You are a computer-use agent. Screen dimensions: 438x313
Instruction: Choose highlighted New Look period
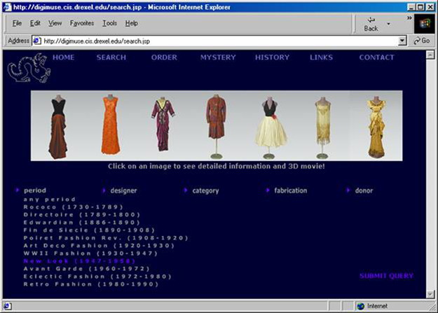pos(80,261)
